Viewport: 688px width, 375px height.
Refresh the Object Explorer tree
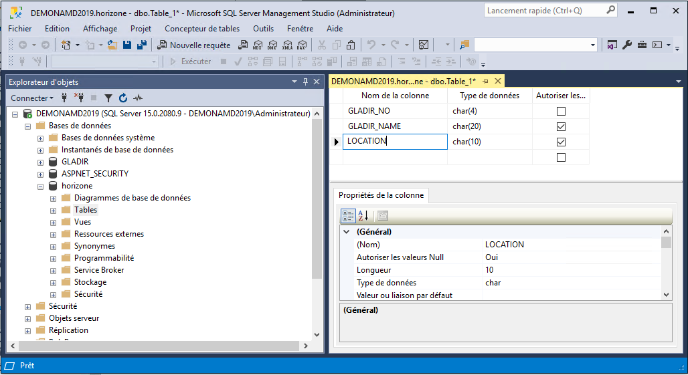pyautogui.click(x=123, y=98)
